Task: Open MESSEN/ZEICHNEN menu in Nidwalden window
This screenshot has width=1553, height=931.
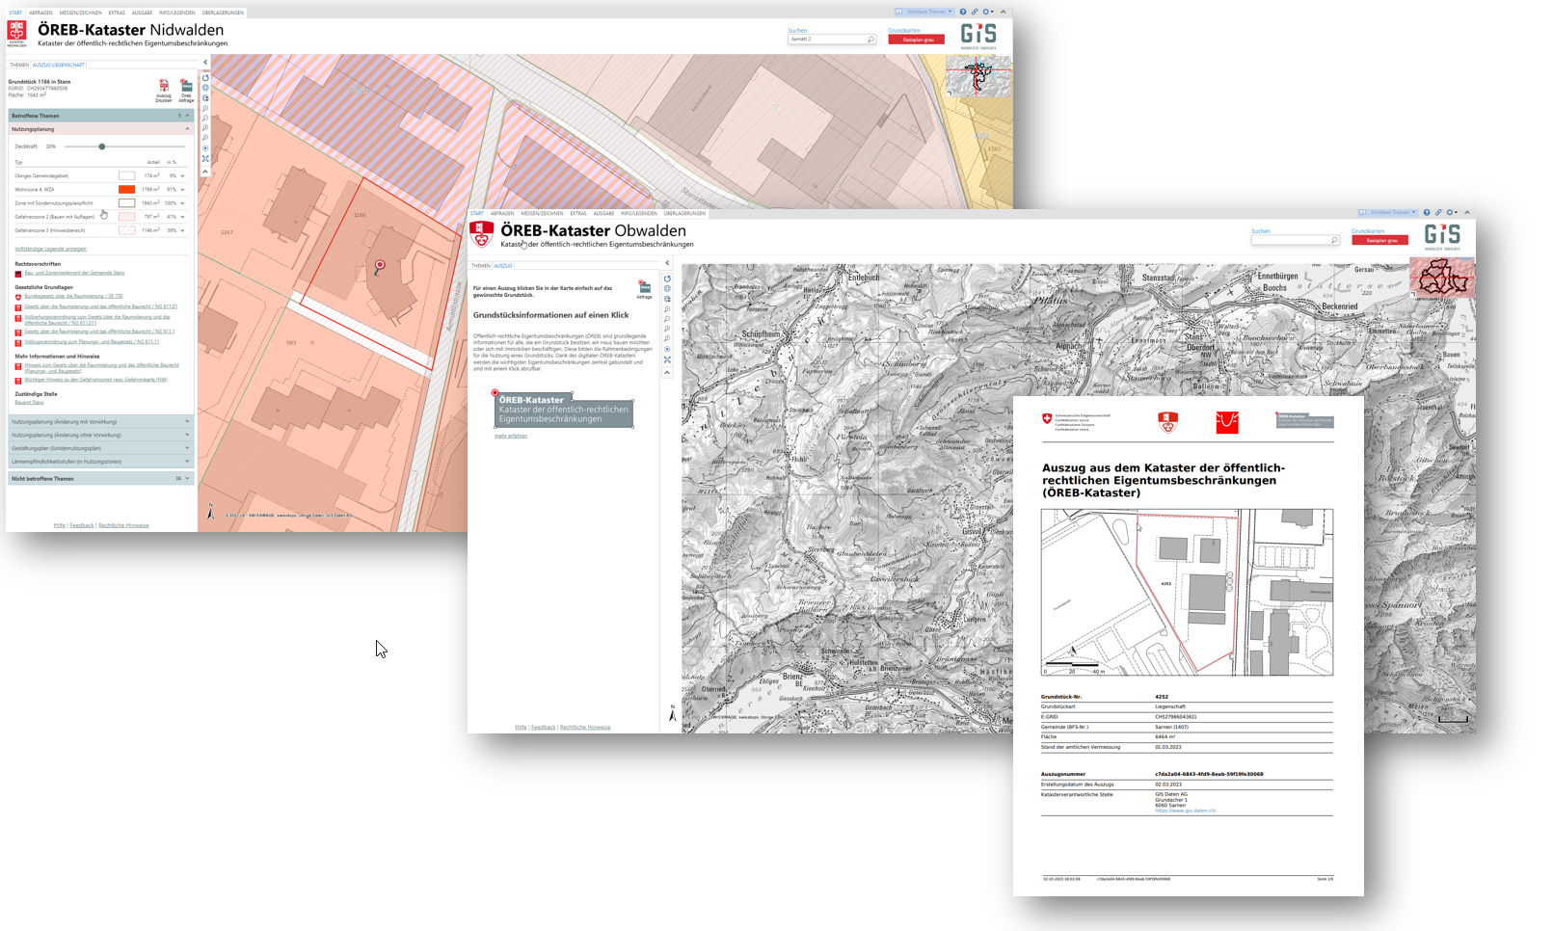Action: (80, 13)
